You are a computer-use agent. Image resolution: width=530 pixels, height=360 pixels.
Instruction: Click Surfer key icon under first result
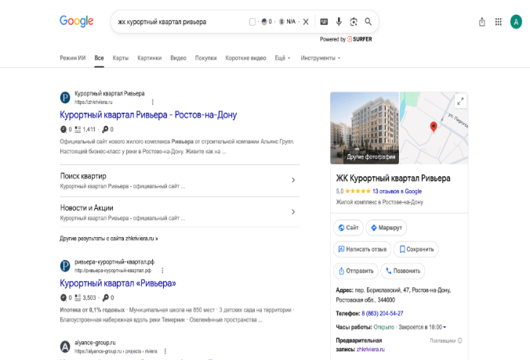click(106, 129)
